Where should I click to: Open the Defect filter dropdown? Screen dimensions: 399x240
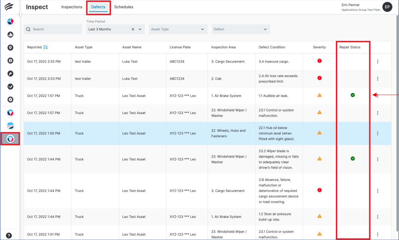(x=240, y=29)
